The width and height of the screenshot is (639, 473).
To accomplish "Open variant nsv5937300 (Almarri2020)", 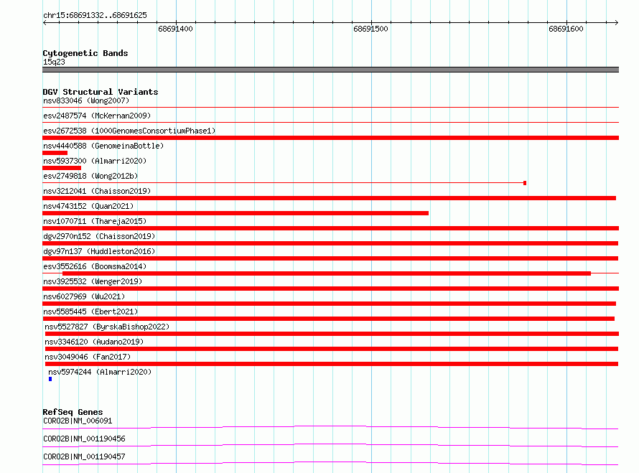I will 95,161.
